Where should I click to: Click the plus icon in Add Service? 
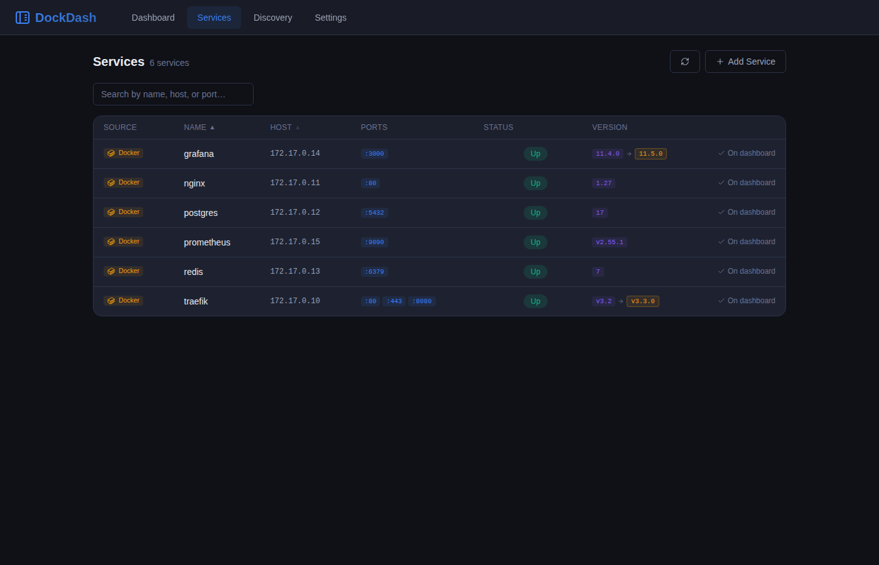click(720, 62)
